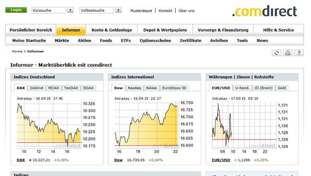
Task: Focus the Kurssuche input field
Action: click(x=49, y=10)
